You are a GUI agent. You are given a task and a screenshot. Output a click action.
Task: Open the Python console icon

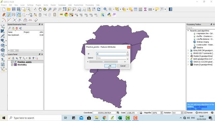point(109,15)
